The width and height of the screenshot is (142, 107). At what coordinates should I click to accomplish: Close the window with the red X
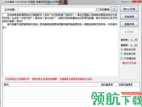137,1
